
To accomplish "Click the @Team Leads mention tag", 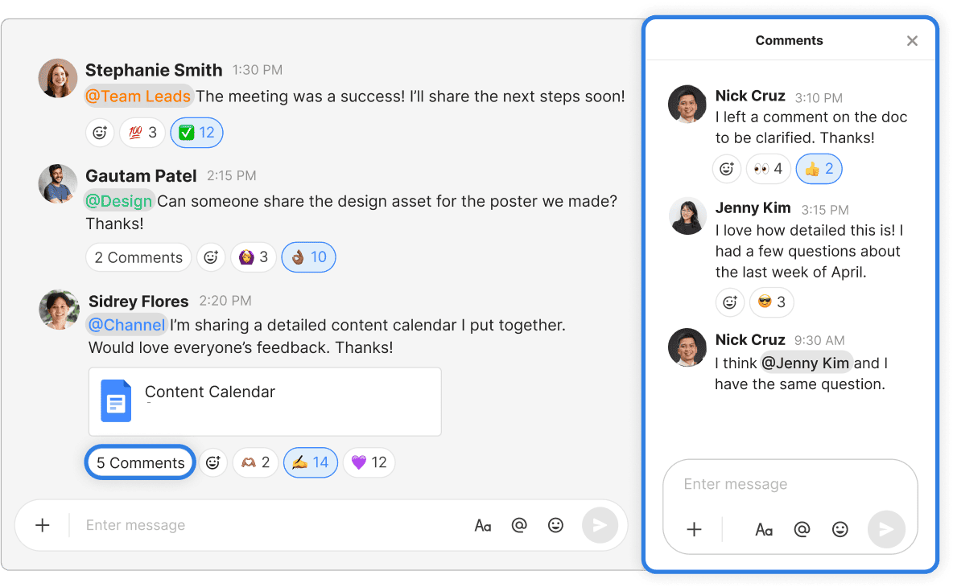I will pos(138,96).
